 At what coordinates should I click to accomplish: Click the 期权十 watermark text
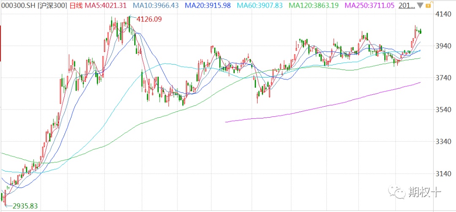coord(425,193)
